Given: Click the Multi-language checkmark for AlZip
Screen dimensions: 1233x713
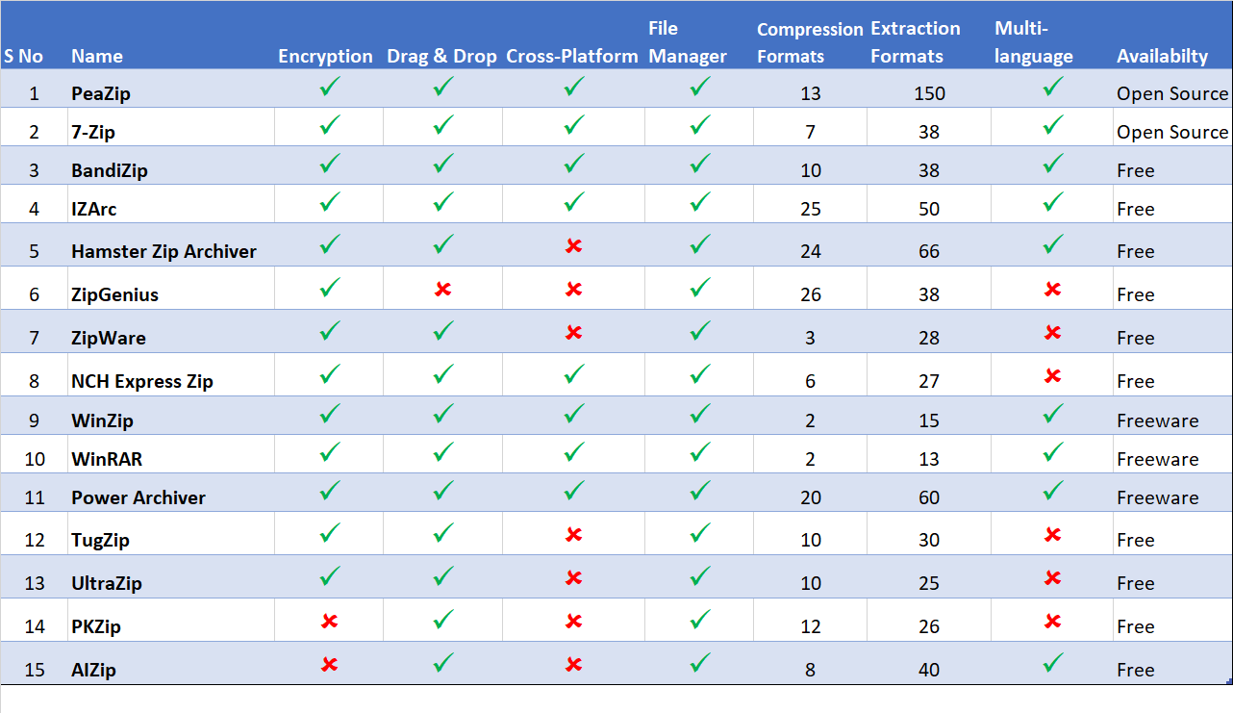Looking at the screenshot, I should [x=1053, y=662].
